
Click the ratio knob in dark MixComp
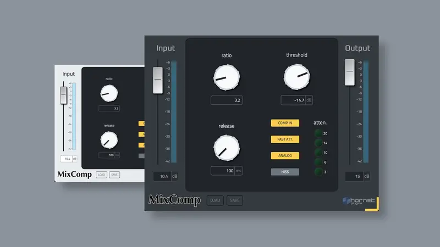tap(227, 77)
